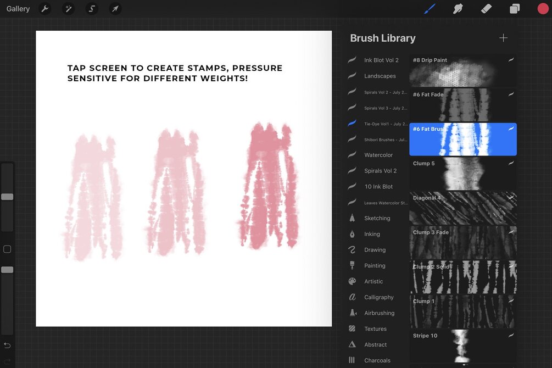The width and height of the screenshot is (552, 368).
Task: Undo the last action
Action: [x=7, y=345]
